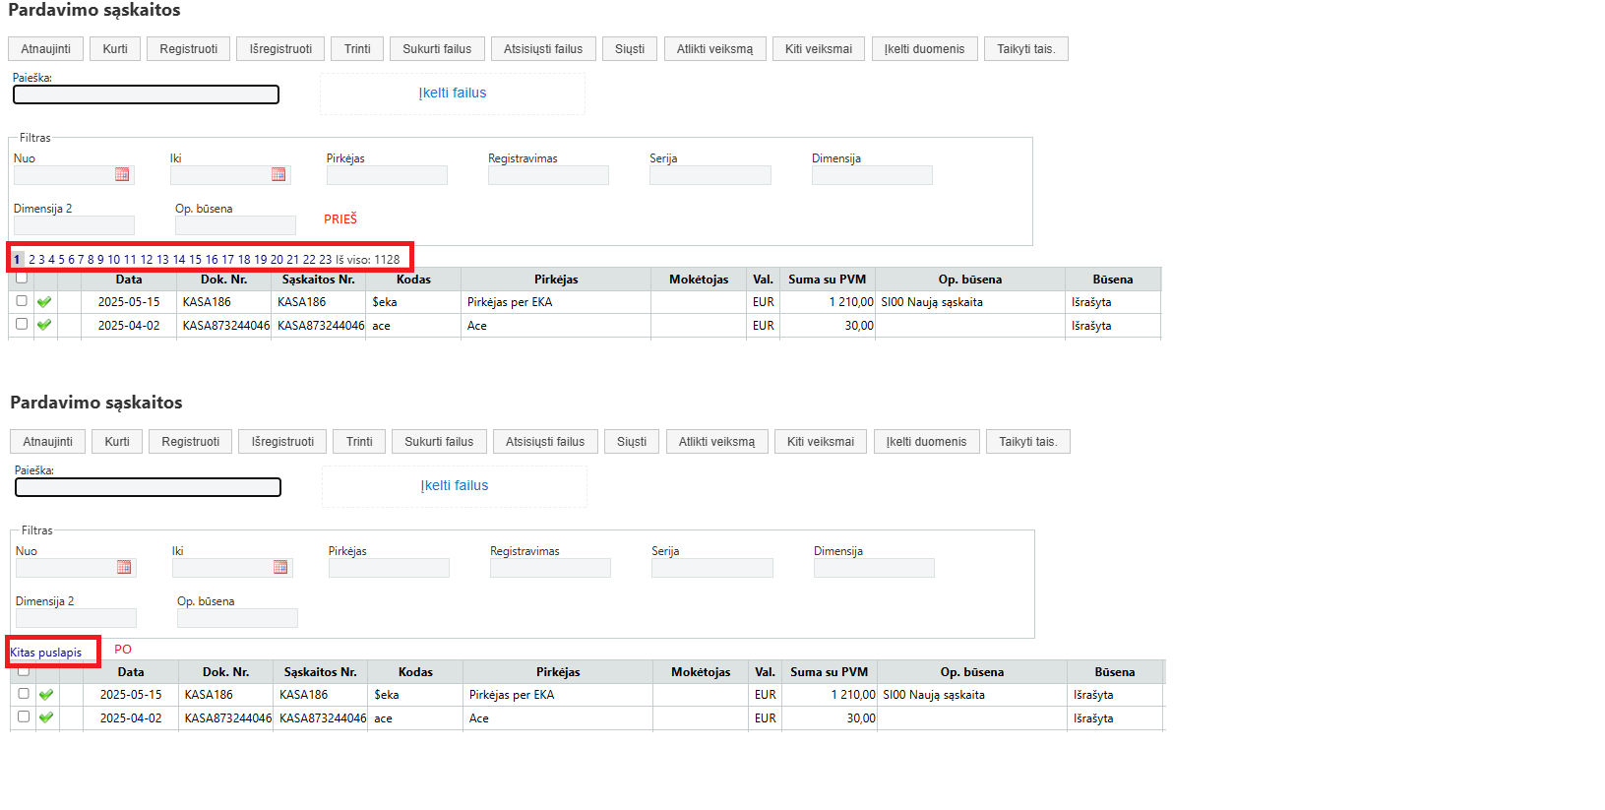Open Nuo date calendar icon in PO panel

point(124,567)
